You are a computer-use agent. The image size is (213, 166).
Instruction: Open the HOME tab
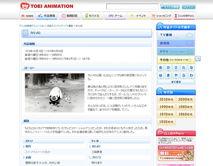point(27,16)
